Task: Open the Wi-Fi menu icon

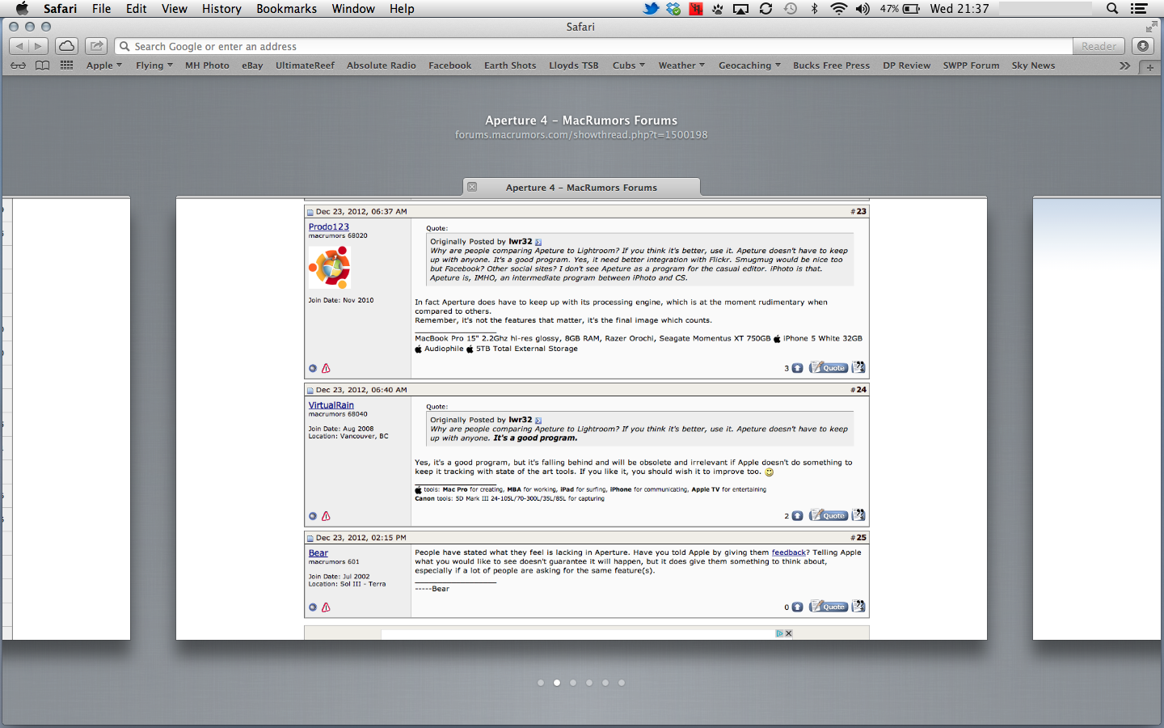Action: [x=839, y=9]
